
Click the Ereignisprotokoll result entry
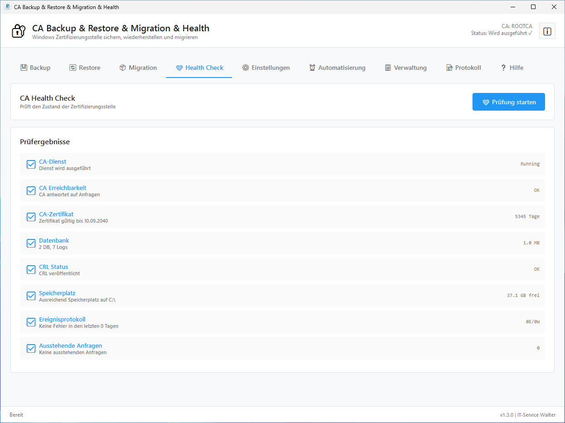click(62, 319)
